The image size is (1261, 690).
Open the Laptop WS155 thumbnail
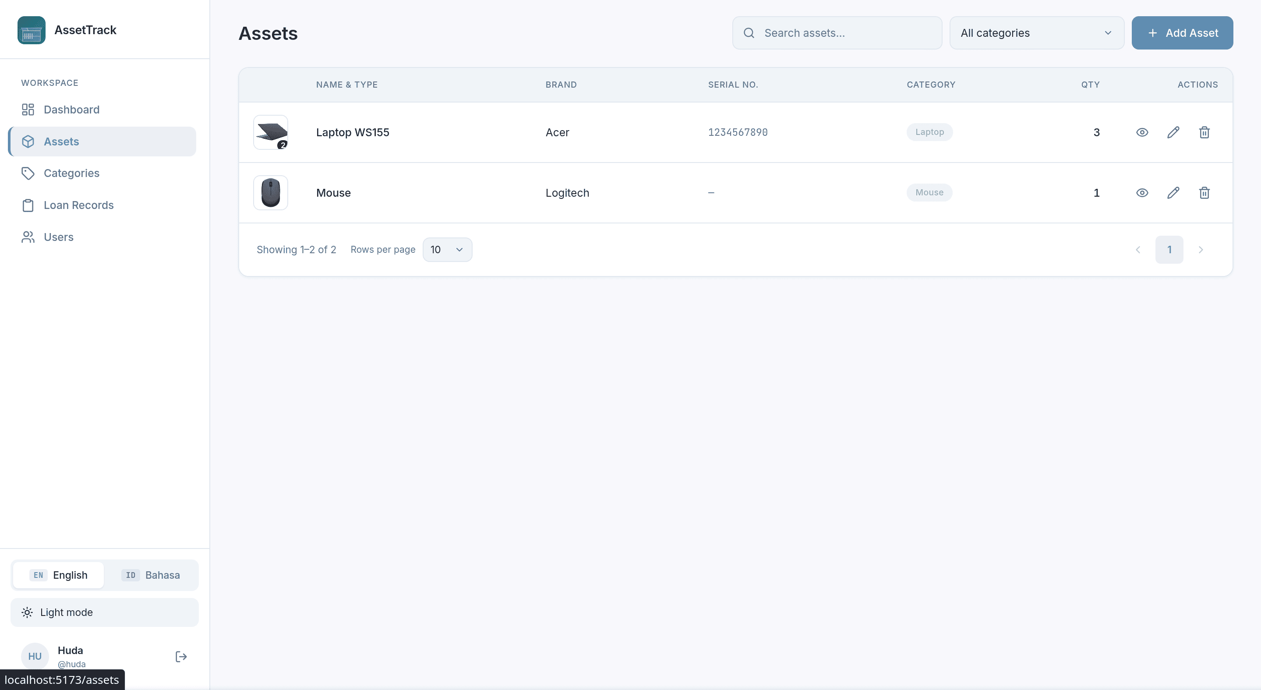pos(271,132)
